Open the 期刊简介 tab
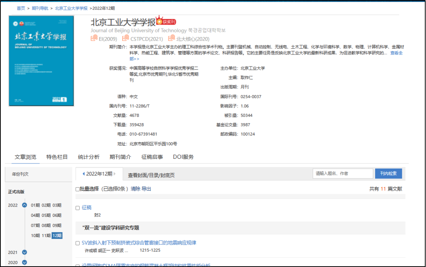Screen dimensions: 426x267 coord(120,157)
